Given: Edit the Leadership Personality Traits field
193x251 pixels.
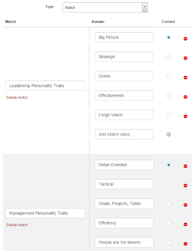Looking at the screenshot, I should pos(45,86).
